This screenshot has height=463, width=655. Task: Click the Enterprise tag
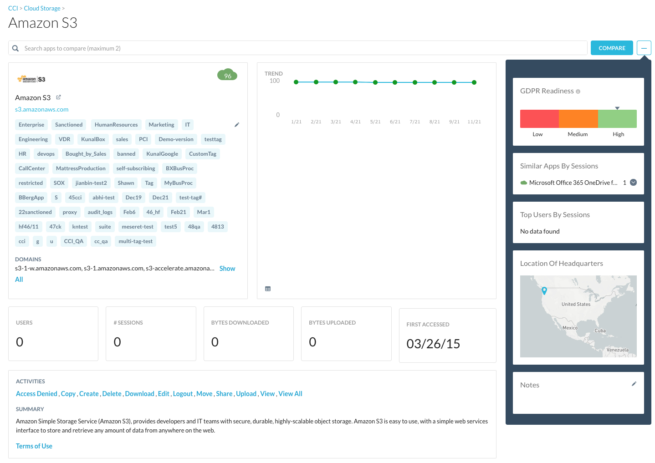[x=31, y=125]
